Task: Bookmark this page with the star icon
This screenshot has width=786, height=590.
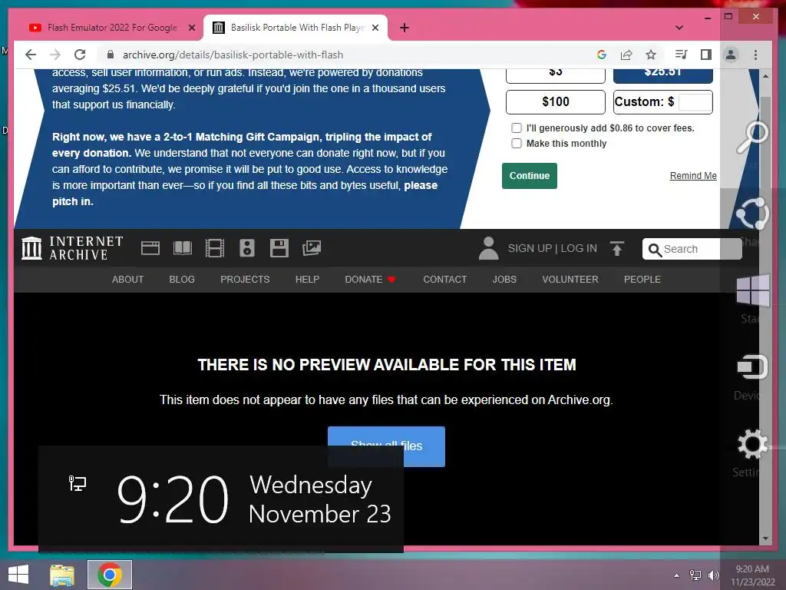Action: (x=651, y=55)
